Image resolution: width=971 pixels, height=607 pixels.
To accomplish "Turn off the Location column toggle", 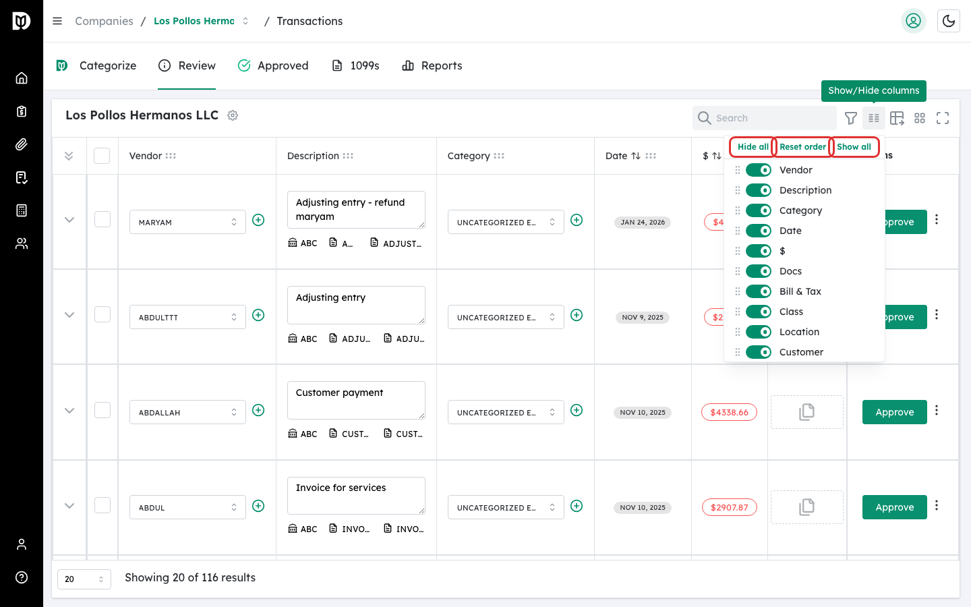I will [x=759, y=331].
